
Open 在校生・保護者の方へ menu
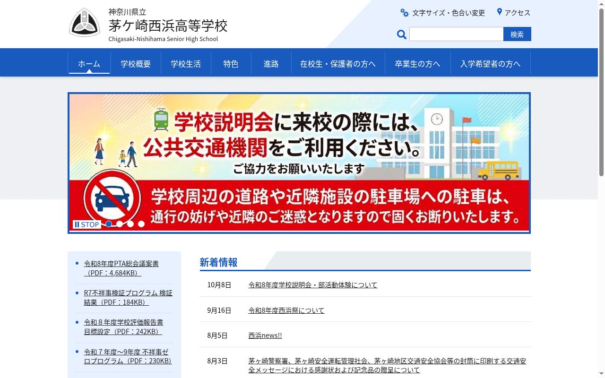pyautogui.click(x=338, y=63)
